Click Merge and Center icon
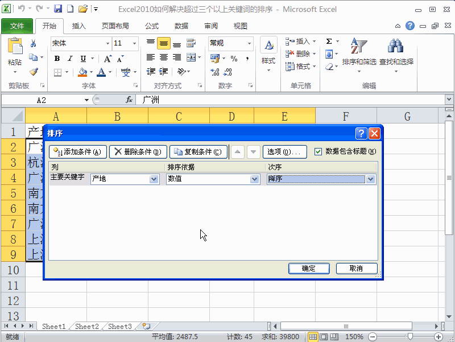455x342 pixels. 191,57
